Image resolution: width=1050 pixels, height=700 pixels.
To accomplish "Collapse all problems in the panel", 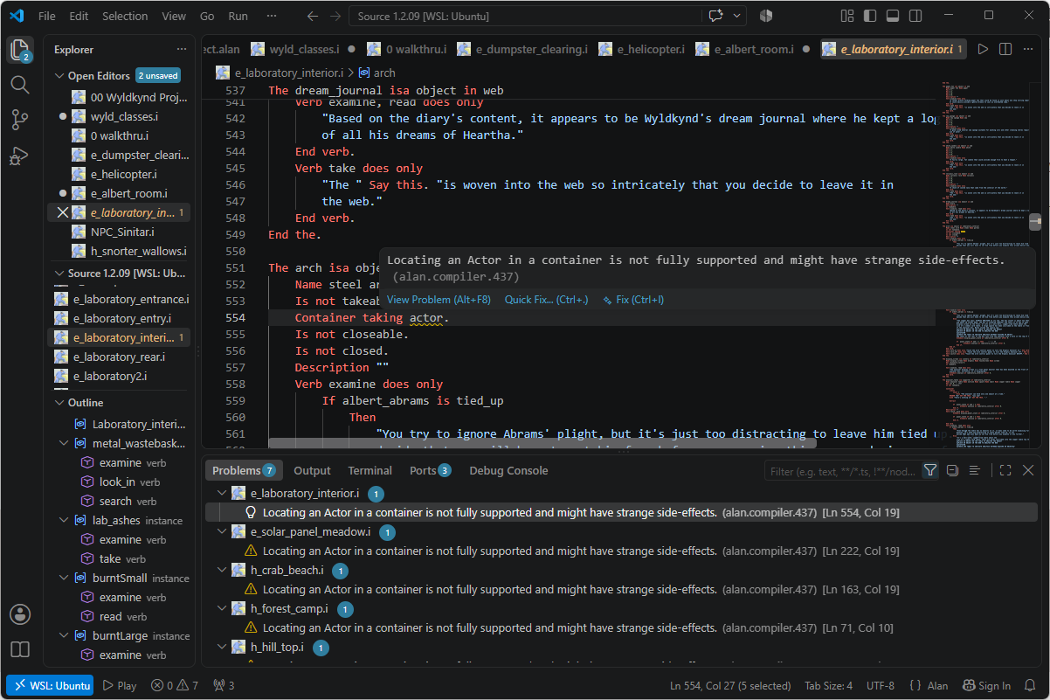I will point(952,470).
